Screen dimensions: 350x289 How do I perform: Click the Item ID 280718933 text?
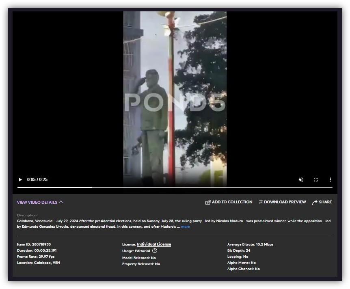click(34, 244)
